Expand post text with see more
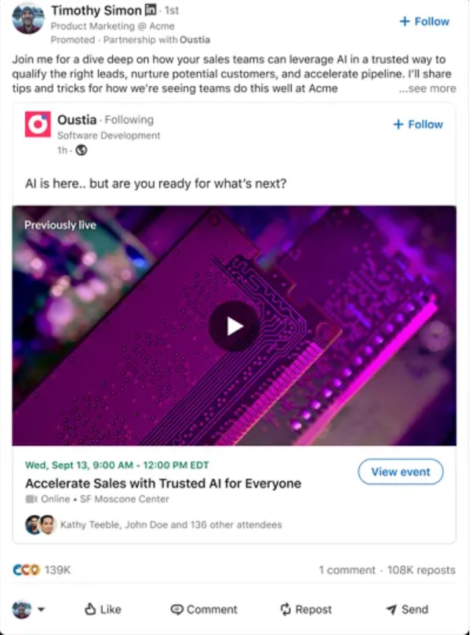The width and height of the screenshot is (473, 635). pos(427,88)
